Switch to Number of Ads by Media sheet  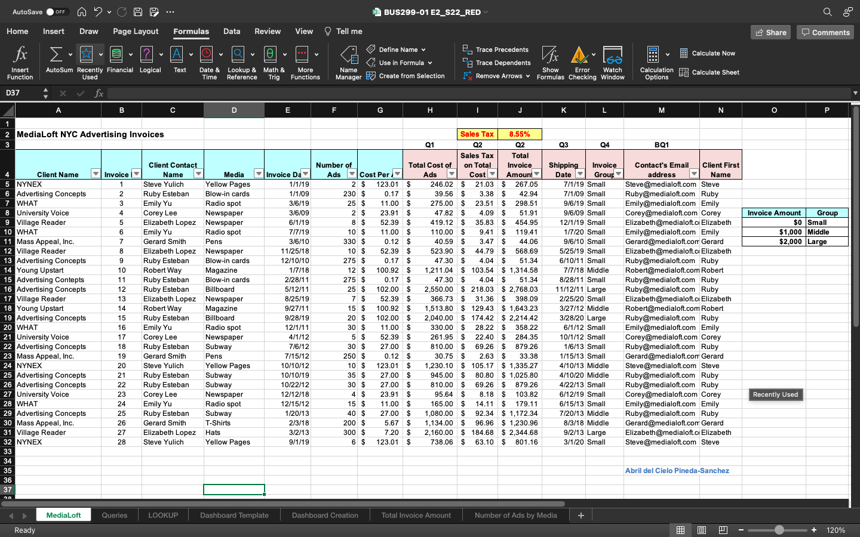(x=515, y=515)
